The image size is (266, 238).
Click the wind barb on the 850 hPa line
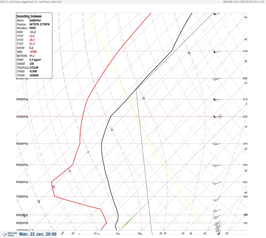point(217,217)
